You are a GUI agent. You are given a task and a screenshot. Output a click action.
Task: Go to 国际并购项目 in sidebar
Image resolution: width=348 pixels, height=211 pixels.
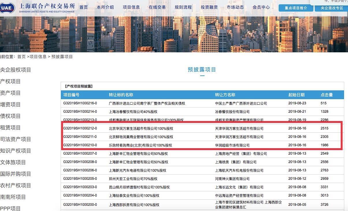[15, 174]
